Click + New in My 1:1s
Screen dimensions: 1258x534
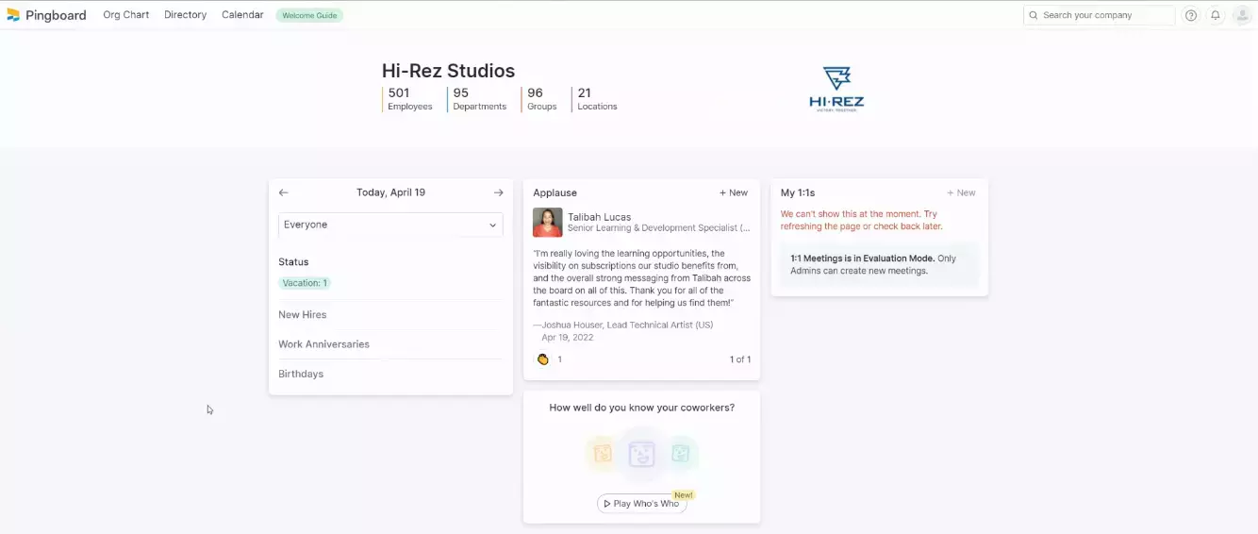[961, 192]
